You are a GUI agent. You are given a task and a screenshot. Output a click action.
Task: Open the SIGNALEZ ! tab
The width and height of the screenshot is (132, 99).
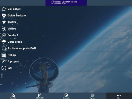pyautogui.click(x=40, y=96)
